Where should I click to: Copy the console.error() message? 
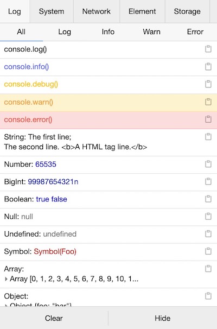point(208,119)
